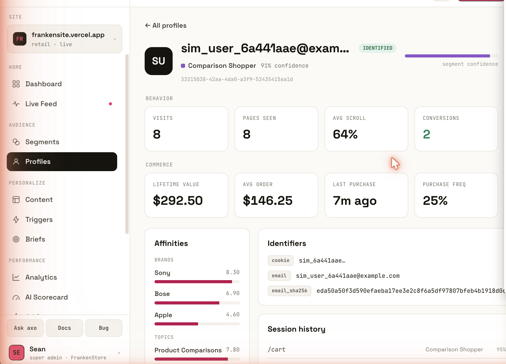Click the Live Feed red activity dot
506x364 pixels.
(x=110, y=104)
